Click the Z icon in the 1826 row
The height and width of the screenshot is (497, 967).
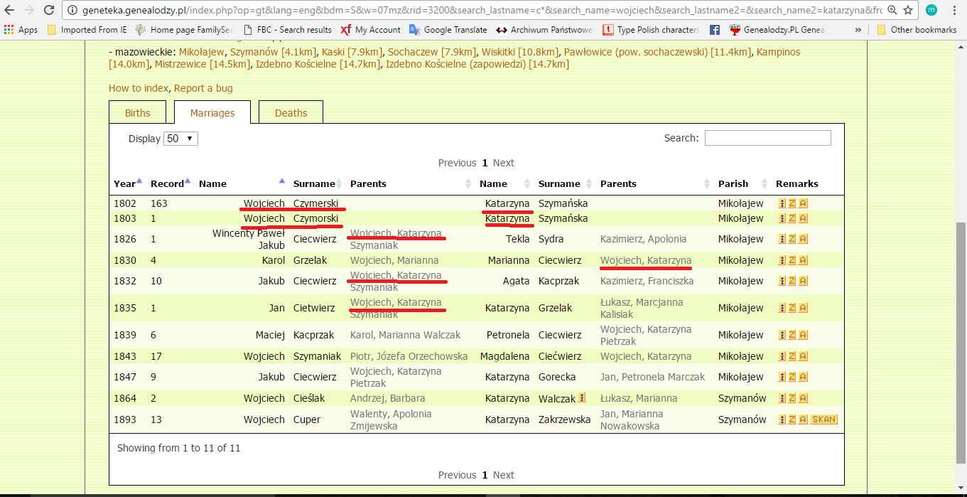792,239
